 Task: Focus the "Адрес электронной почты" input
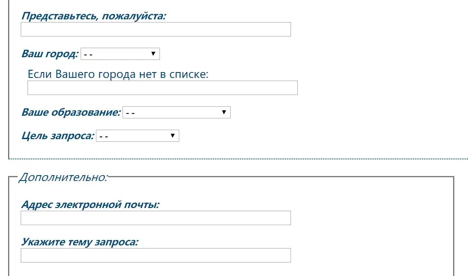[156, 218]
